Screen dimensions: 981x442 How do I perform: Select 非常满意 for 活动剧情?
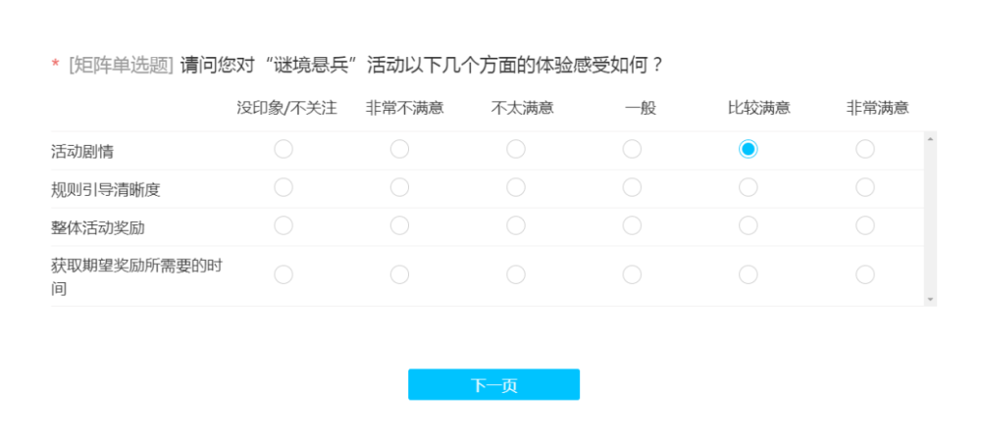pyautogui.click(x=864, y=149)
